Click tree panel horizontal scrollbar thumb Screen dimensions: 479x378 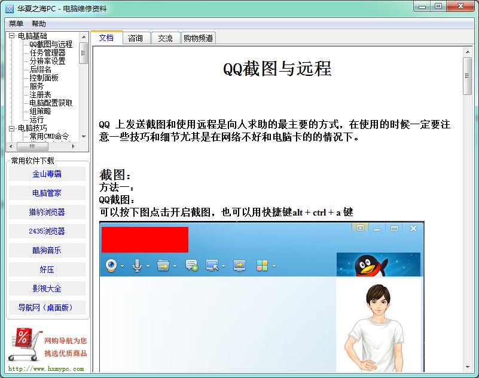32,146
